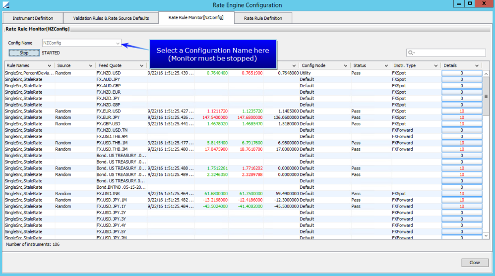Open Details button for FX.NZD.USD row
This screenshot has width=495, height=276.
click(x=462, y=73)
